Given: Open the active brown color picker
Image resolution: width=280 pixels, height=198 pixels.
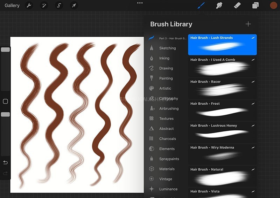Looking at the screenshot, I should [x=273, y=6].
